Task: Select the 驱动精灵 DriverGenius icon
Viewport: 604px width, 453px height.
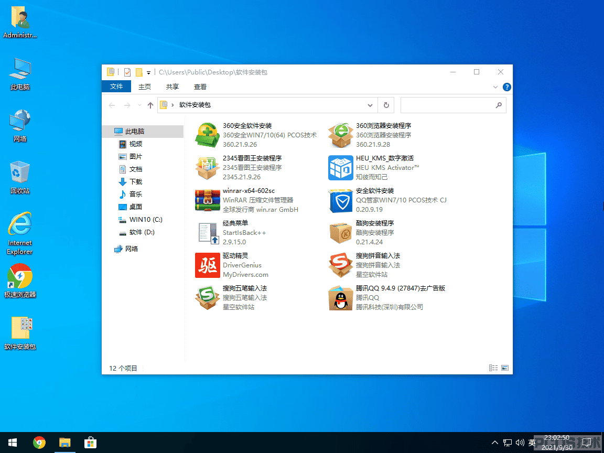Action: point(207,265)
